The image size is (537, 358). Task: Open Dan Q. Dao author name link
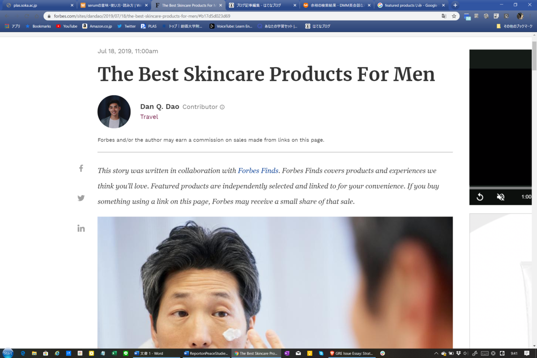point(159,107)
